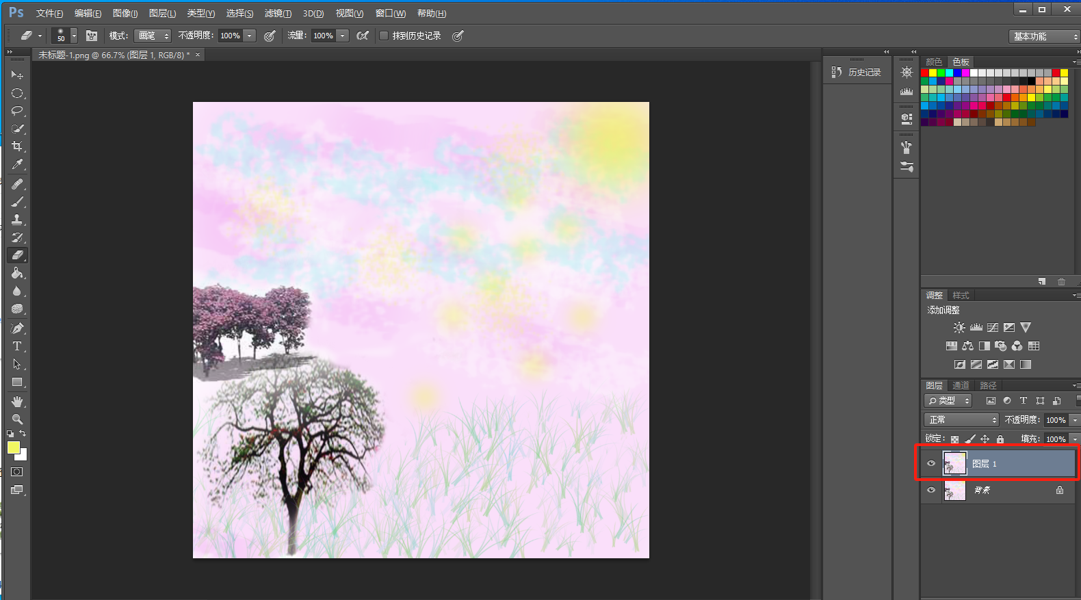1081x600 pixels.
Task: Switch to the 路径 tab
Action: 988,386
